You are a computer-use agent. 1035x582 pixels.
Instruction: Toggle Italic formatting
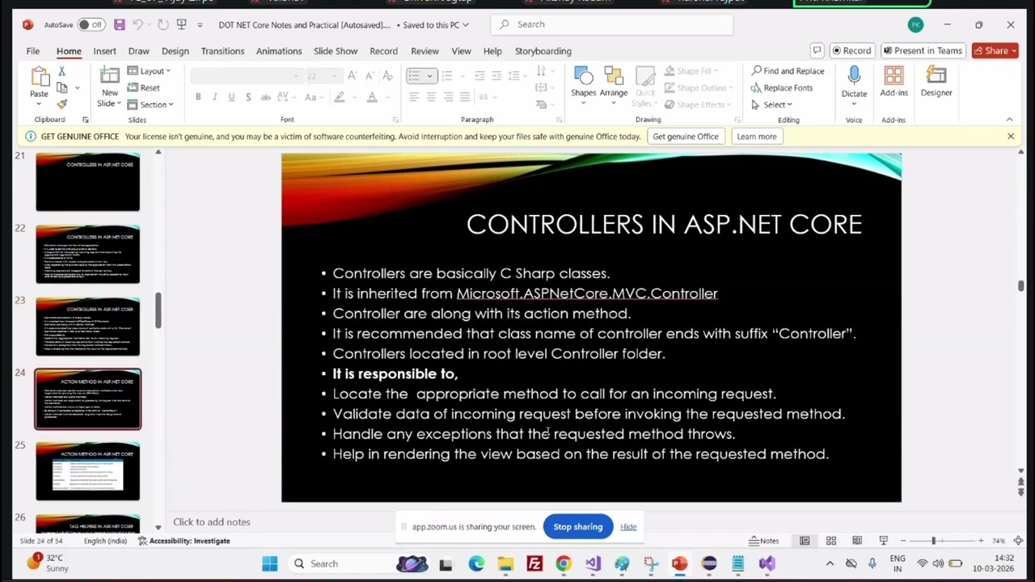[214, 97]
